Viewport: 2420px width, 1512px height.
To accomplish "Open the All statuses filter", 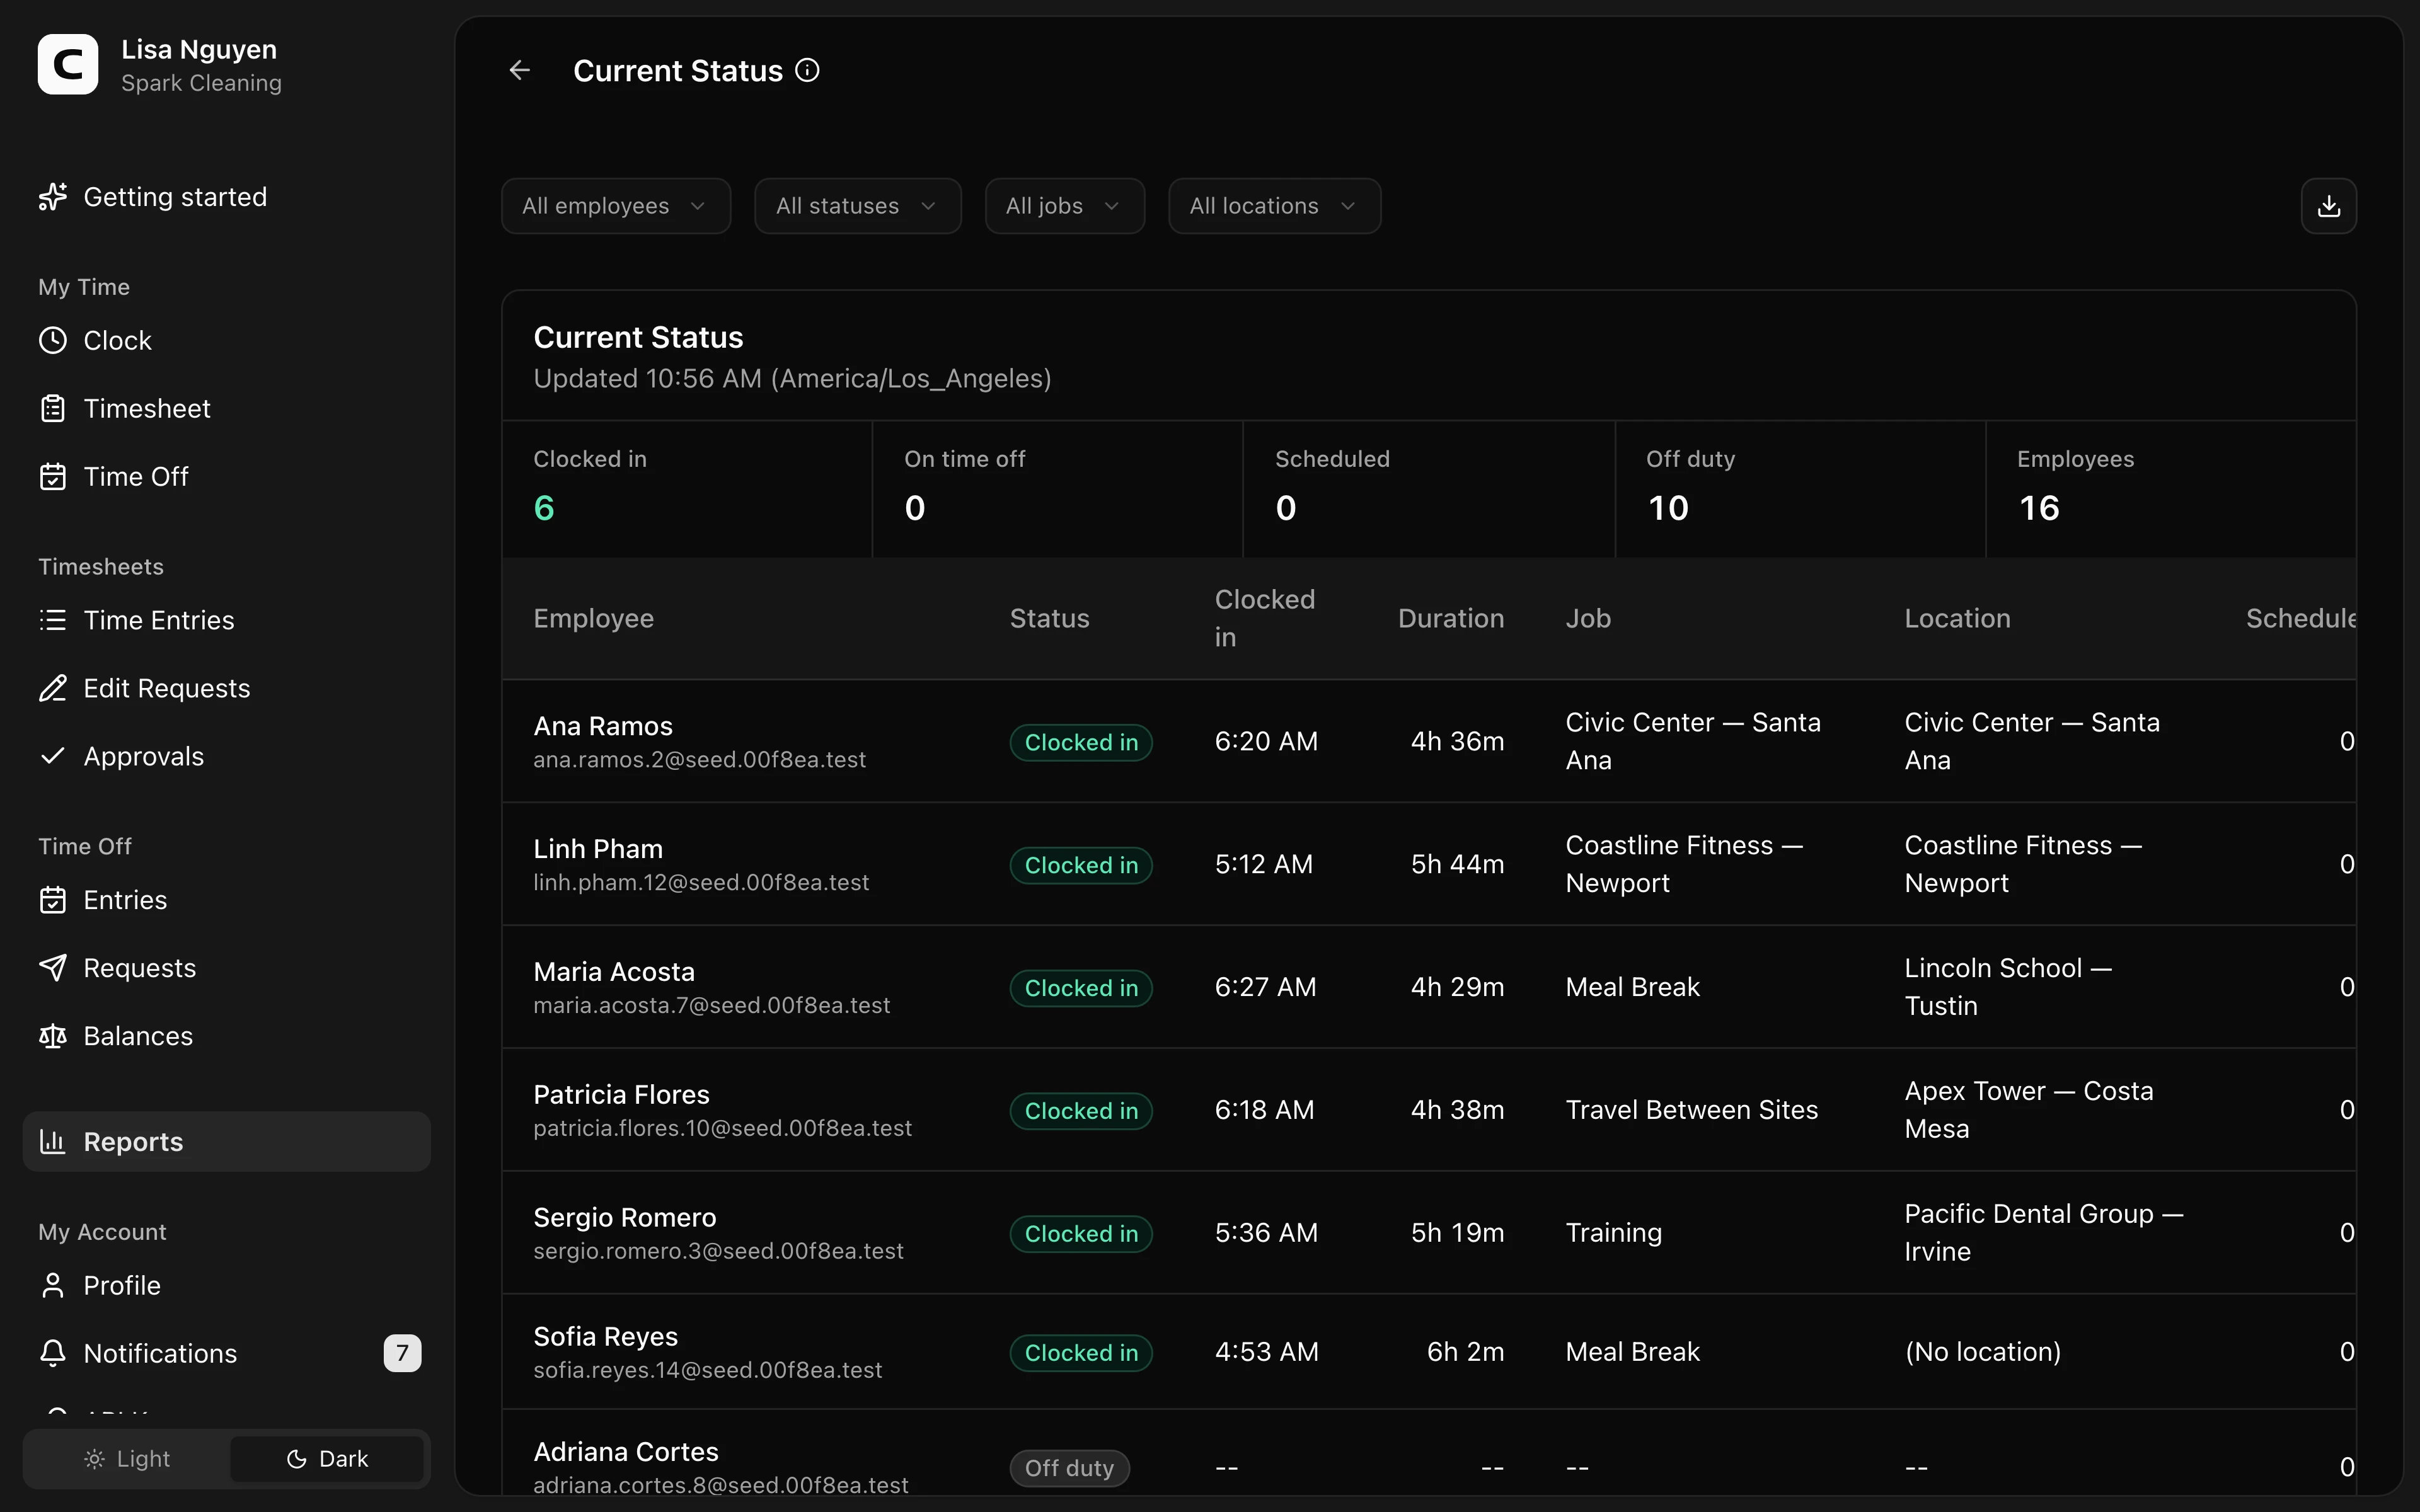I will (x=858, y=206).
